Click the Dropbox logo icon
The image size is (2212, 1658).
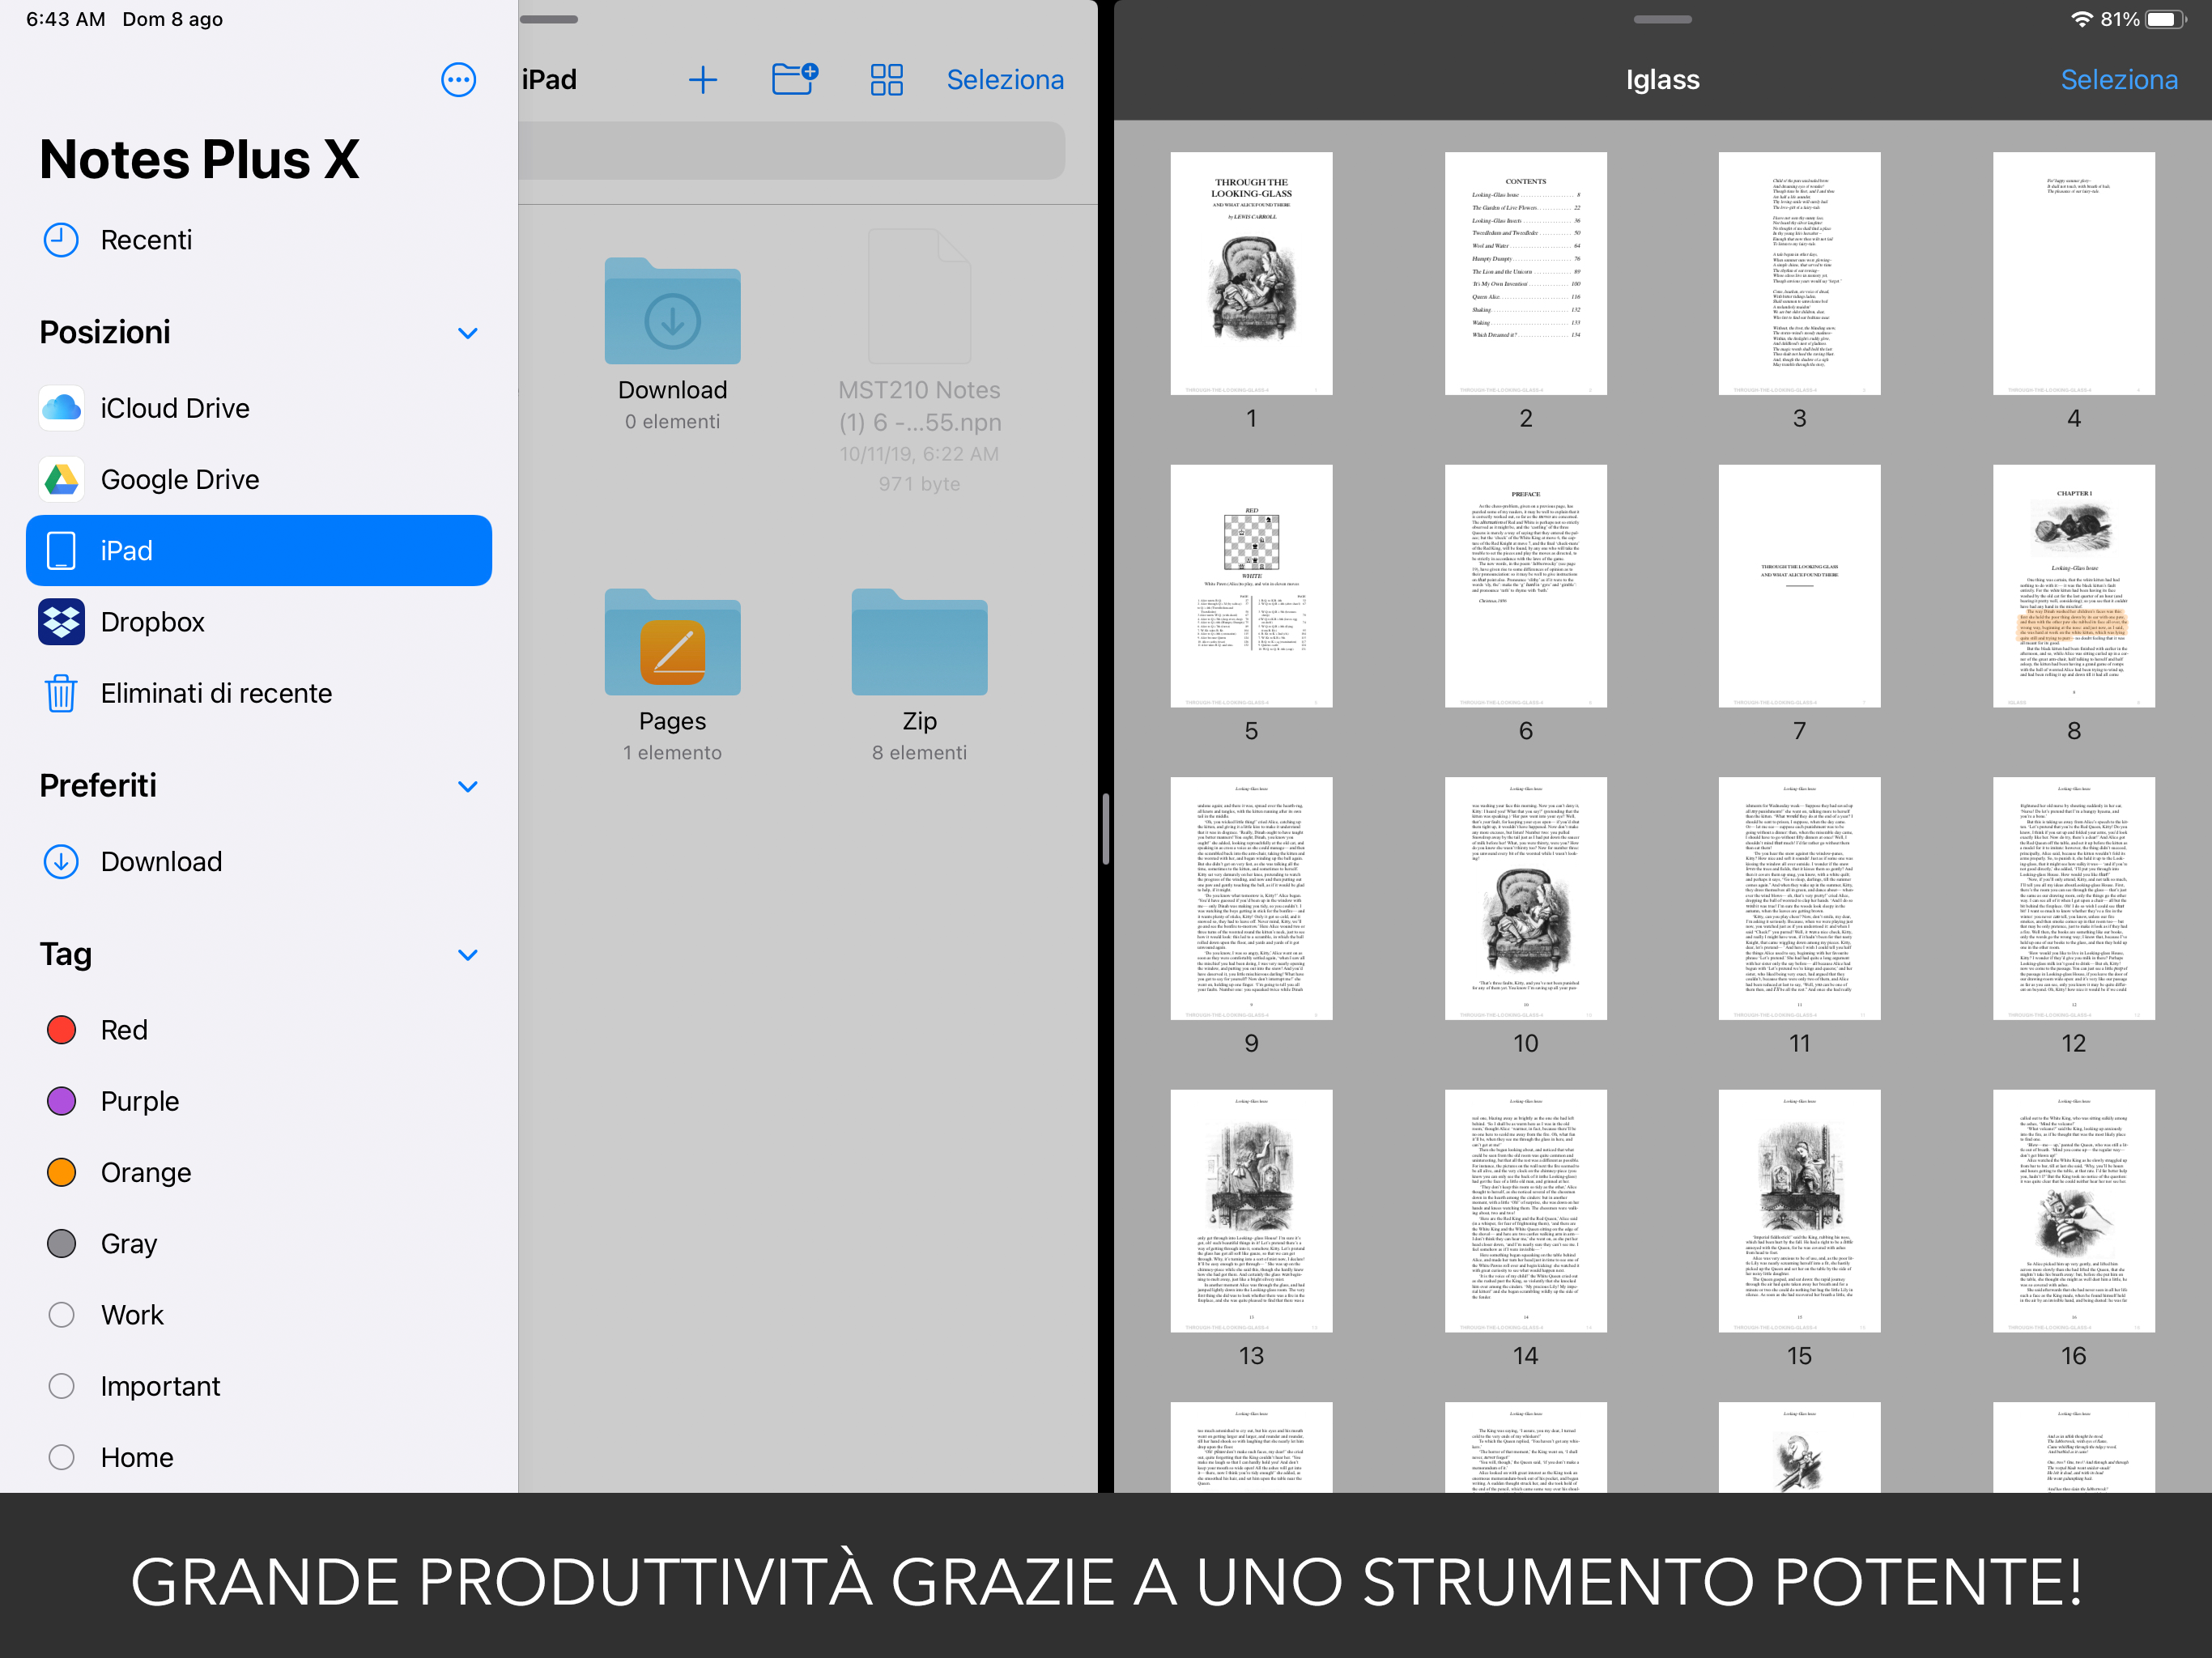[61, 622]
